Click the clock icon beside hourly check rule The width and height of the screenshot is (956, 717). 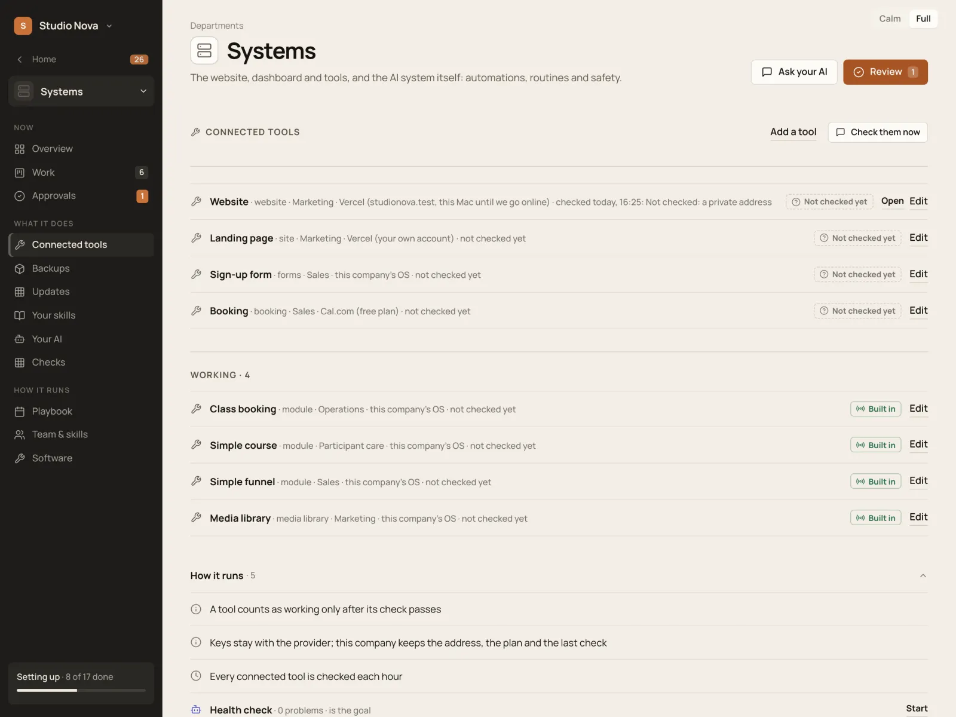196,676
